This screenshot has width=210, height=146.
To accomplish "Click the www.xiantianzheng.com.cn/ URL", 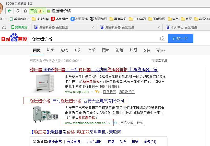I will click(x=86, y=123).
